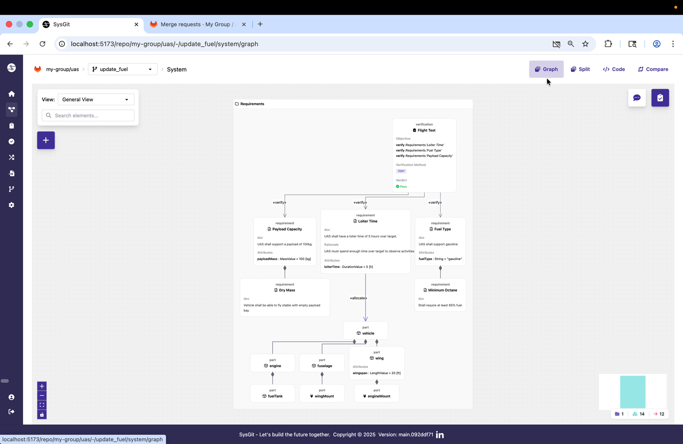This screenshot has width=683, height=444.
Task: Switch to the Merge requests browser tab
Action: coord(193,24)
